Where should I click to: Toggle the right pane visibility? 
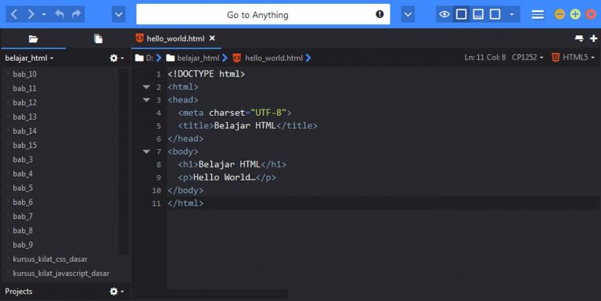tap(495, 15)
